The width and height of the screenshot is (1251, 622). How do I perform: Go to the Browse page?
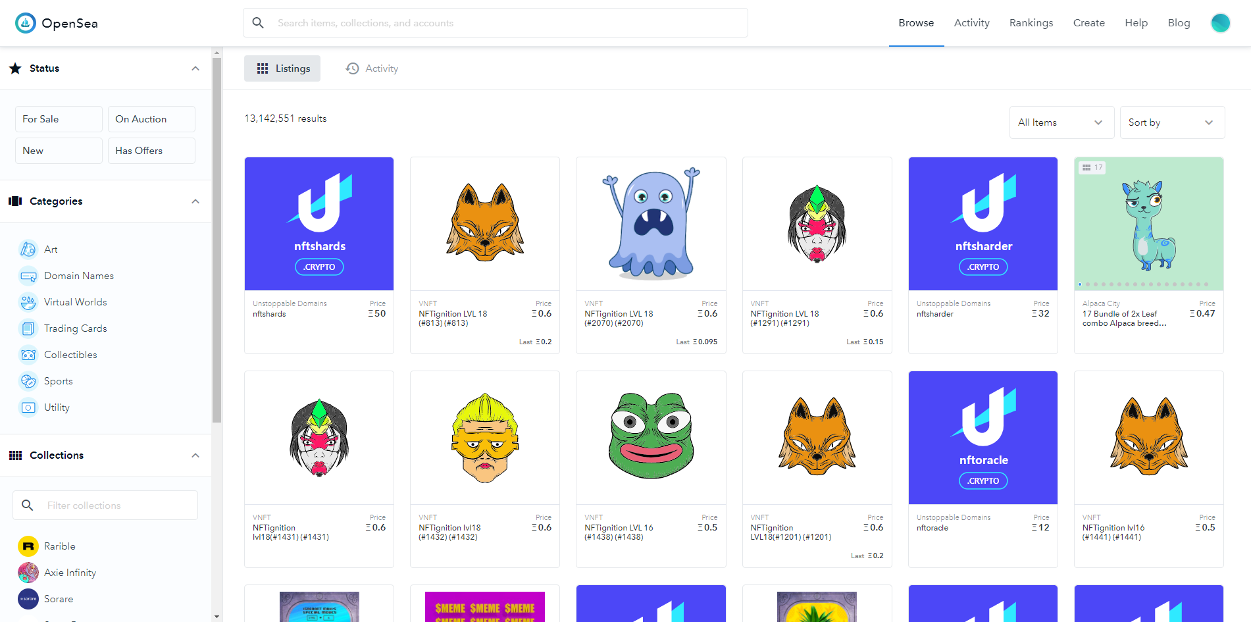tap(916, 23)
